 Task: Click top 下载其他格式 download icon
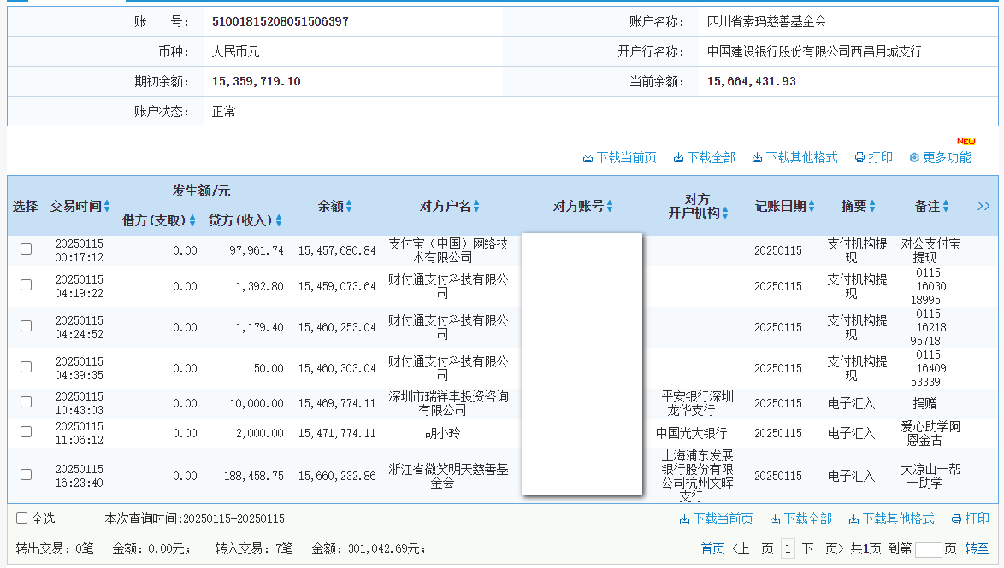coord(757,158)
